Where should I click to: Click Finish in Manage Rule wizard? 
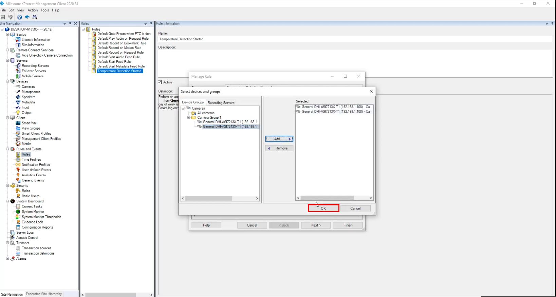[348, 225]
